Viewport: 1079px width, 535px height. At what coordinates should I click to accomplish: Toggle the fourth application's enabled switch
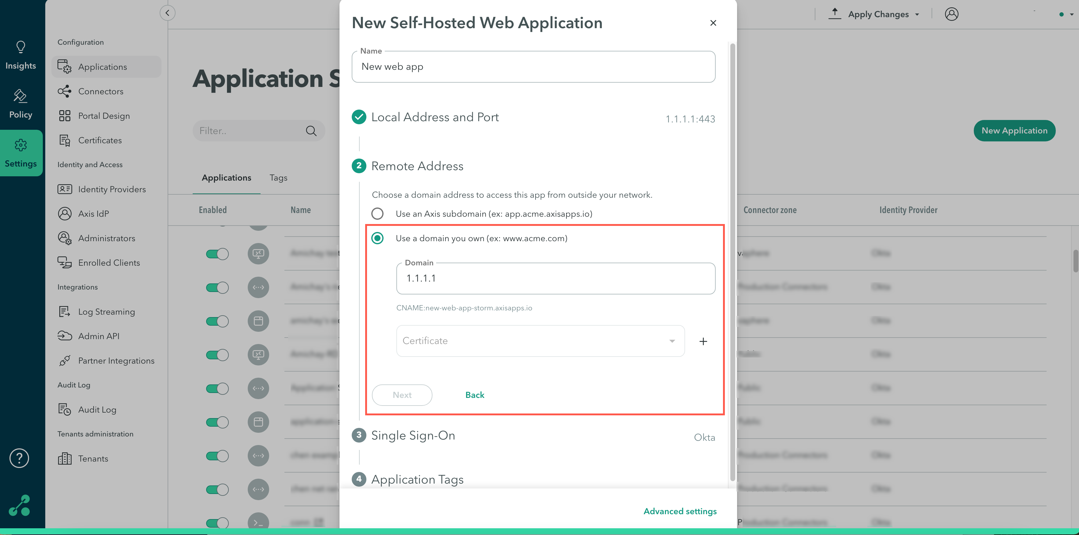pos(217,355)
